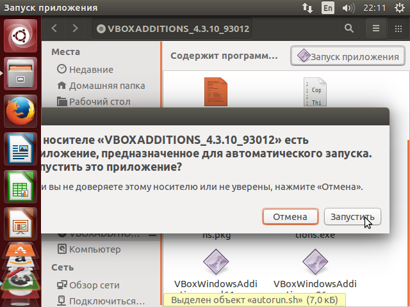Select the right VBoxWindowsAddi file icon
This screenshot has width=410, height=307.
coord(315,262)
